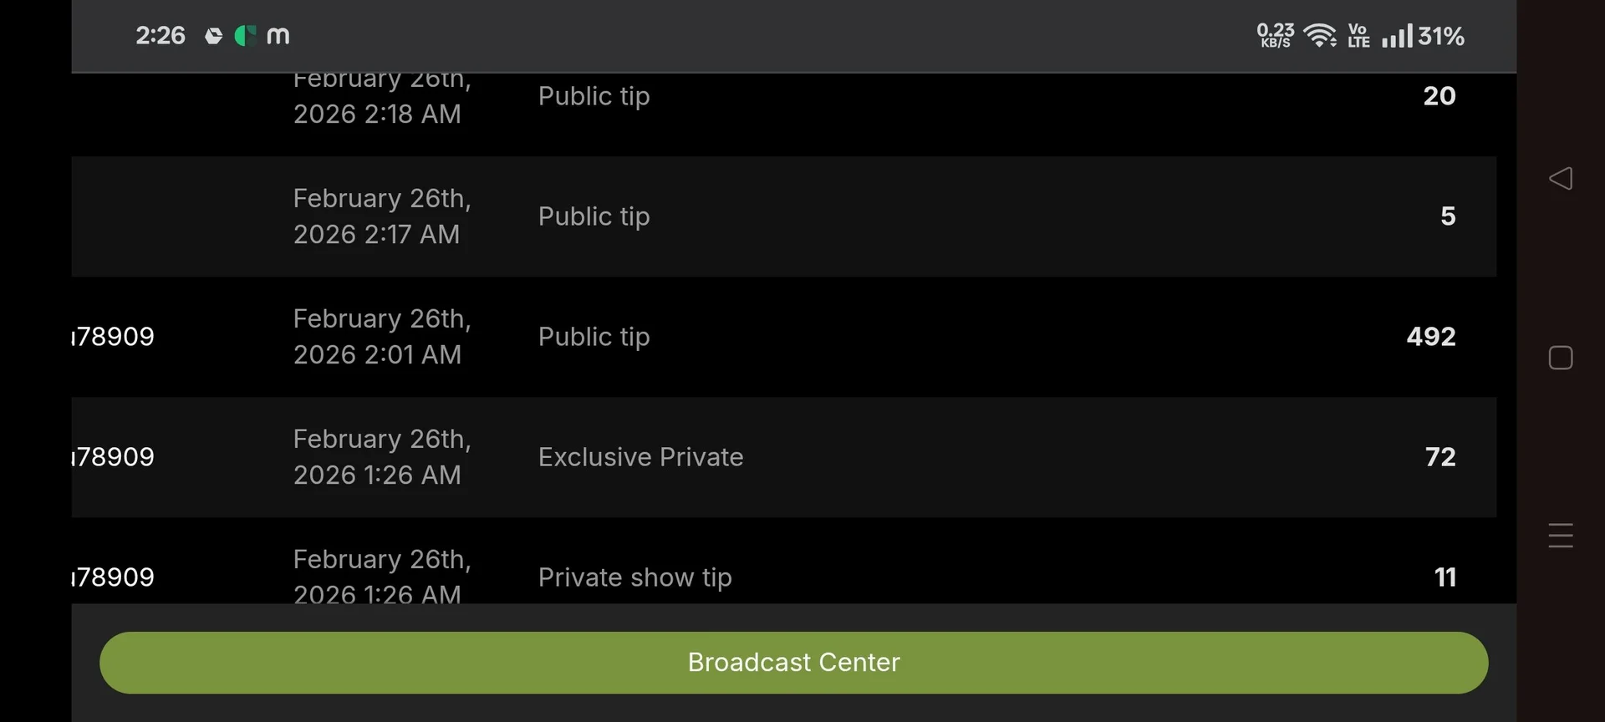Select the 492 token Public tip row
The height and width of the screenshot is (722, 1605).
pos(783,337)
